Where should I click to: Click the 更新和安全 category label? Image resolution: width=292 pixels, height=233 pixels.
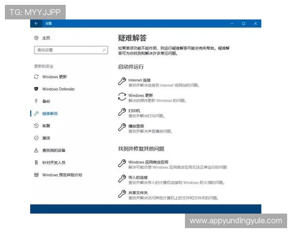click(x=44, y=67)
